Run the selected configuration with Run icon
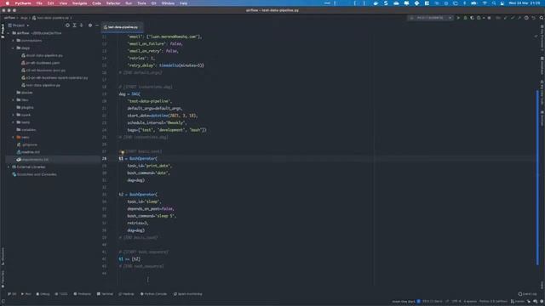 [x=458, y=18]
